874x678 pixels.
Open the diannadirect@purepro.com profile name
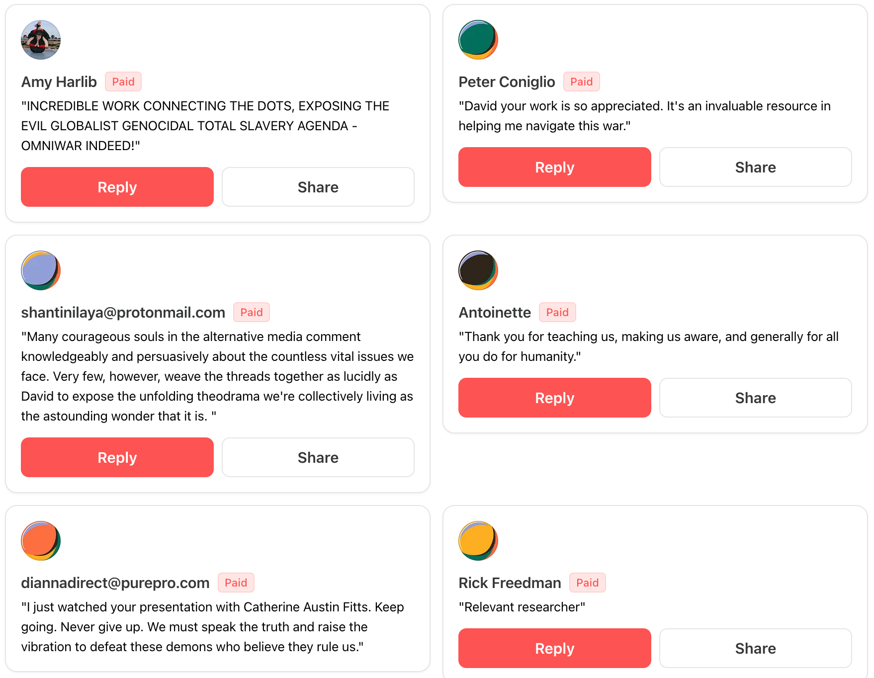tap(115, 583)
